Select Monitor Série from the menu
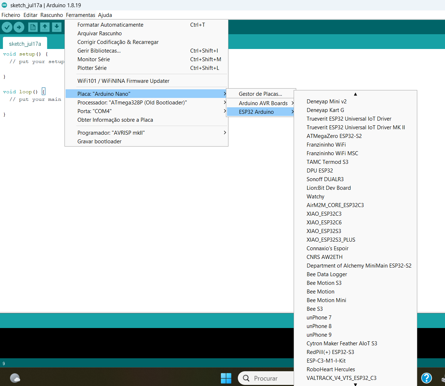This screenshot has height=386, width=445. pos(94,59)
